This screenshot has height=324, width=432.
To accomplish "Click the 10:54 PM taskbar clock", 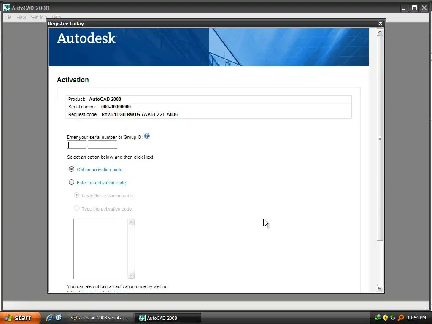I will tap(416, 318).
